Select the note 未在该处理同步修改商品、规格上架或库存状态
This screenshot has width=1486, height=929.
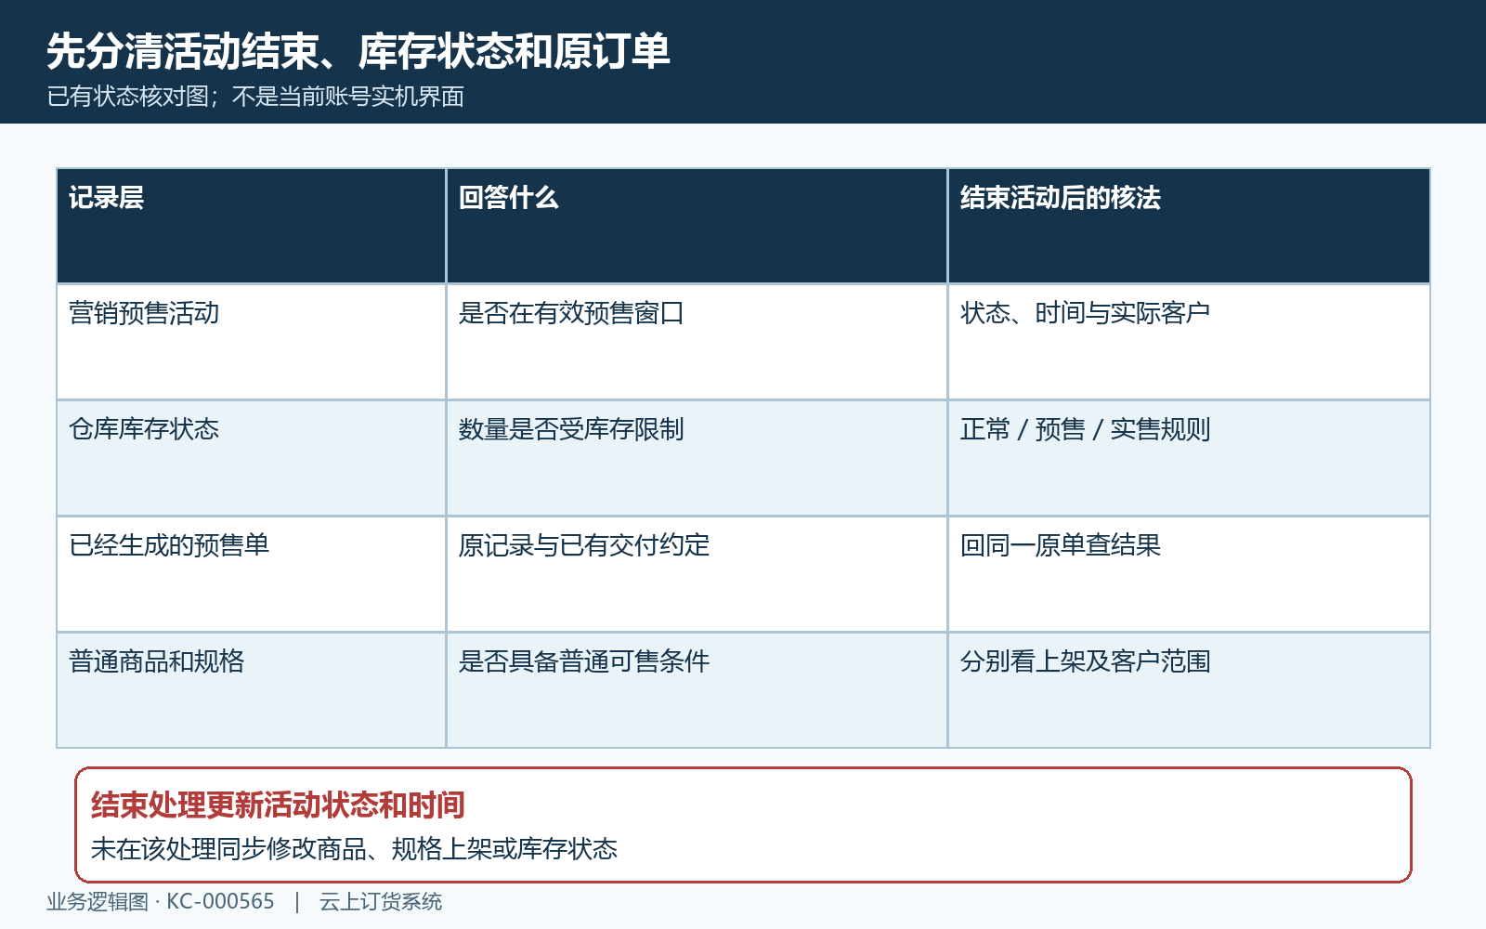tap(354, 849)
